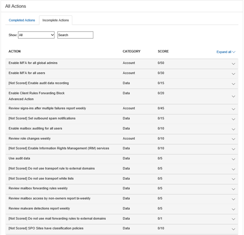This screenshot has width=244, height=235.
Task: Click the Expand all link
Action: click(x=226, y=52)
